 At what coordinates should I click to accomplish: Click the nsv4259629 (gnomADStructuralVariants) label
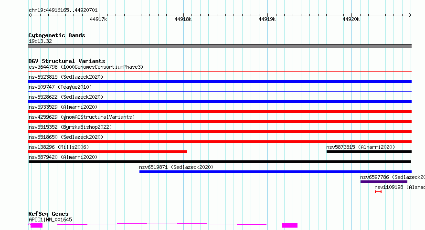pyautogui.click(x=82, y=117)
